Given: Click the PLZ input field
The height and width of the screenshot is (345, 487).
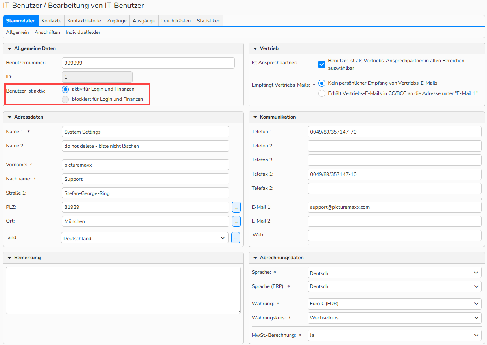Looking at the screenshot, I should [146, 207].
